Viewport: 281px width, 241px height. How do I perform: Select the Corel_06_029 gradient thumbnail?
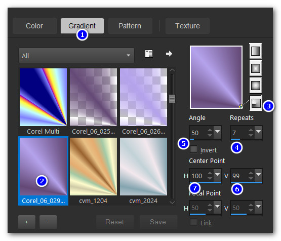pos(43,167)
